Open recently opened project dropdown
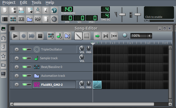The height and width of the screenshot is (108, 176). (30, 10)
